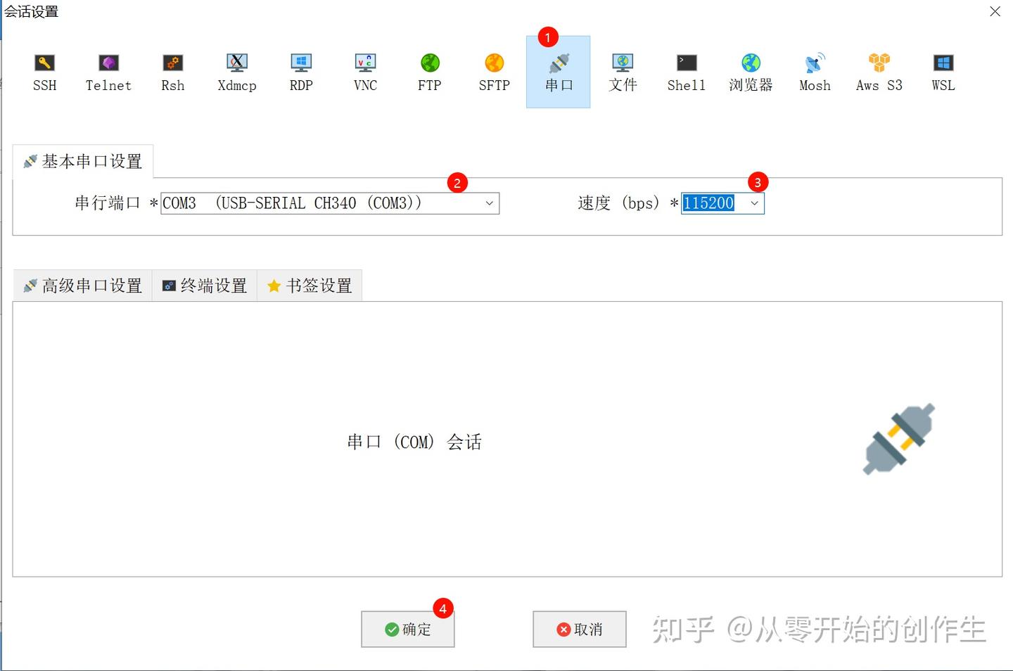The image size is (1013, 671).
Task: Select the Telnet session type
Action: point(108,70)
